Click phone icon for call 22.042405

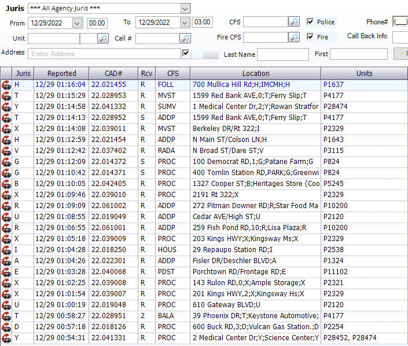[x=6, y=184]
